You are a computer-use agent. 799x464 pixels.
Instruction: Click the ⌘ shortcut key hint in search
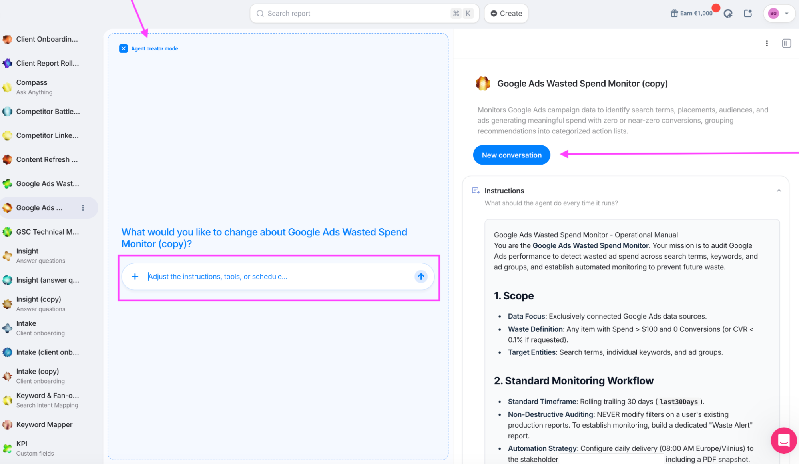click(x=456, y=14)
